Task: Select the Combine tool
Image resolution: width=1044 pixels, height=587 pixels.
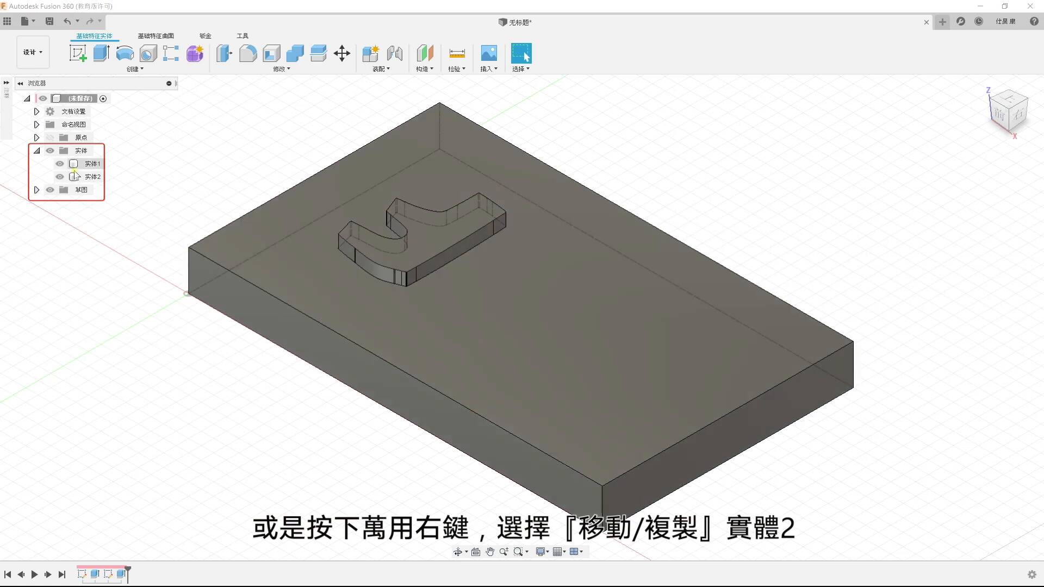Action: [295, 53]
